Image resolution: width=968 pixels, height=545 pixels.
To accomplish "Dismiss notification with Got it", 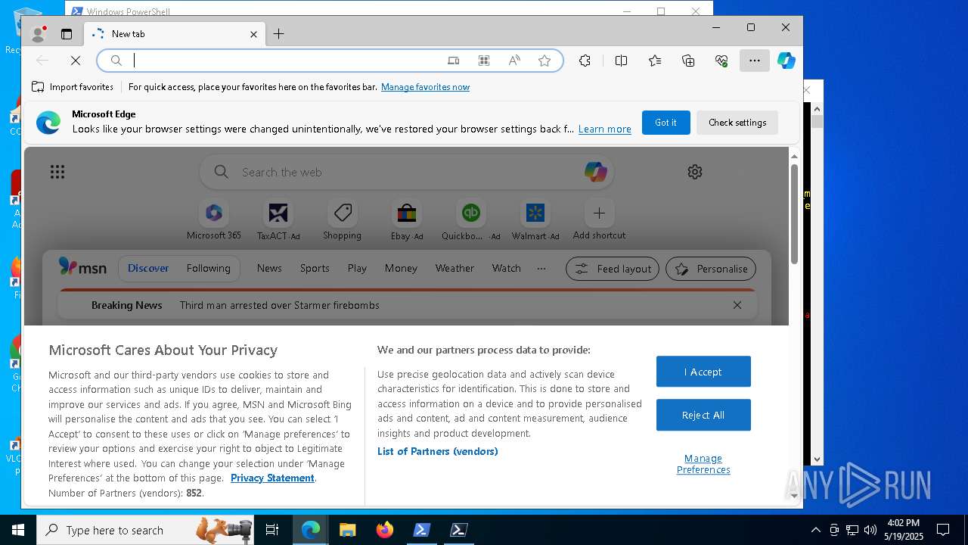I will [x=665, y=123].
